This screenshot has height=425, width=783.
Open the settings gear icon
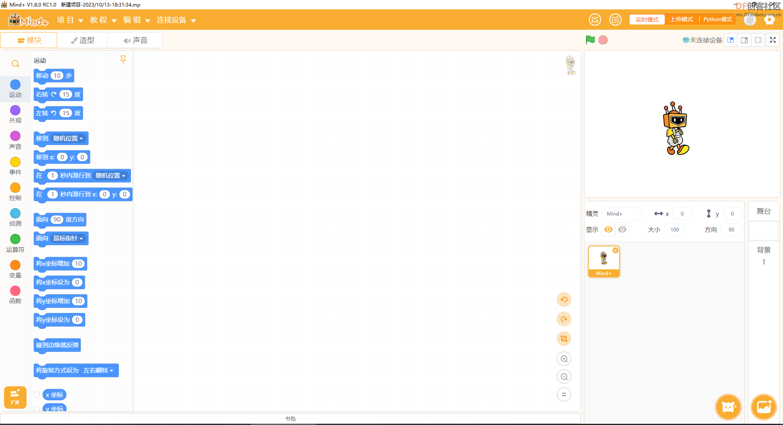click(x=770, y=20)
